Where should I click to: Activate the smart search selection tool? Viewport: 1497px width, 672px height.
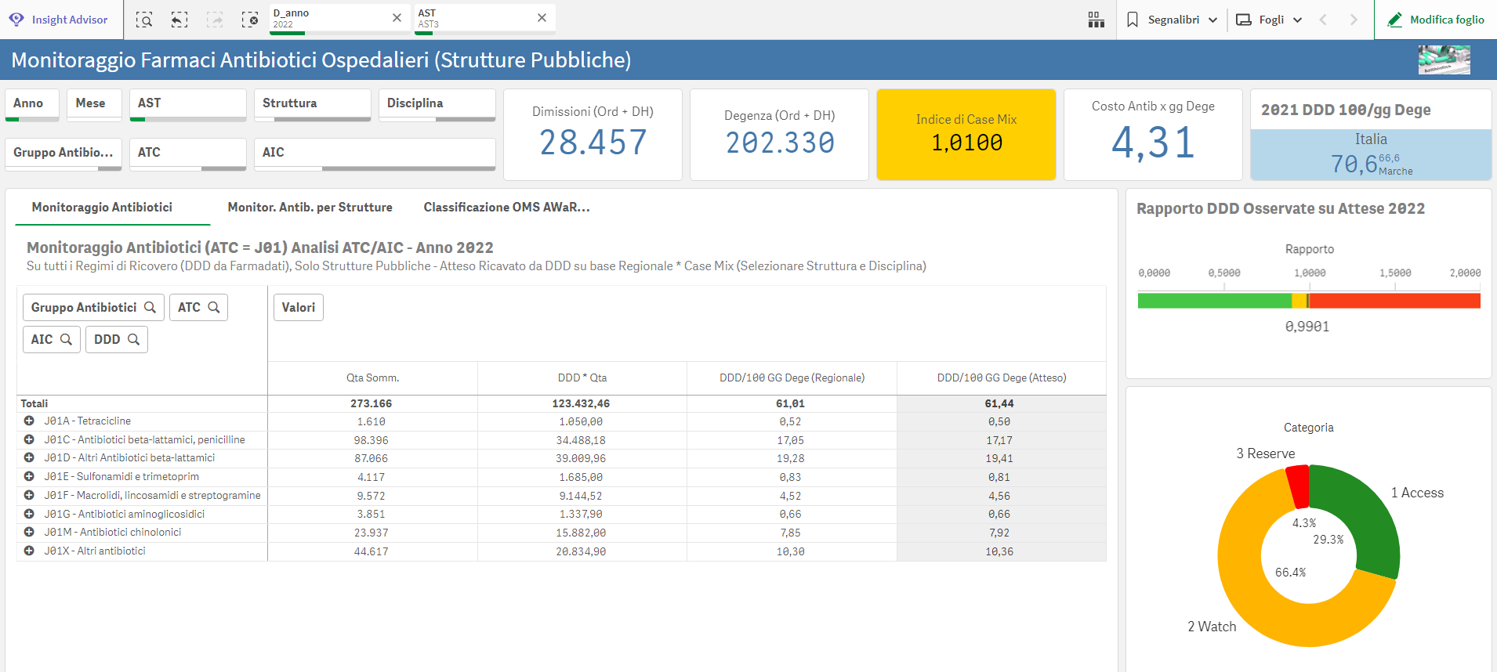[x=144, y=20]
